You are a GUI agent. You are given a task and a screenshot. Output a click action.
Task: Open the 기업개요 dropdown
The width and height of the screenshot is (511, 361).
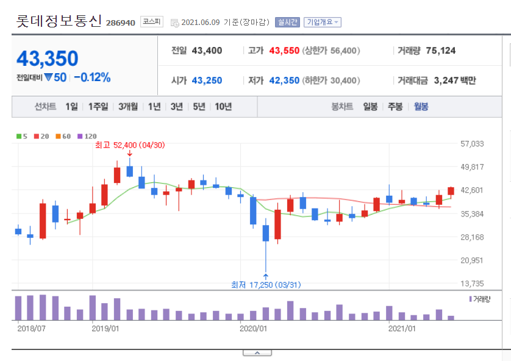[x=323, y=22]
